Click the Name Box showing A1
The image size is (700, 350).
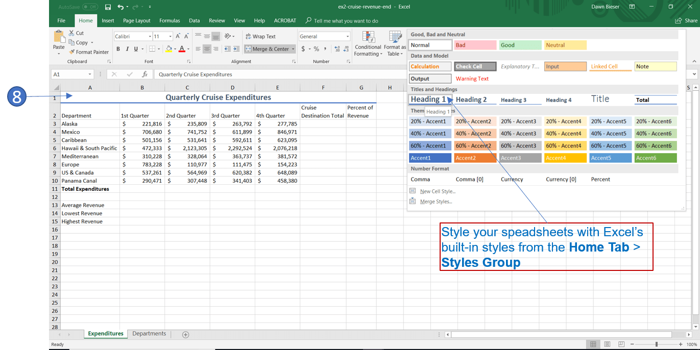click(69, 74)
